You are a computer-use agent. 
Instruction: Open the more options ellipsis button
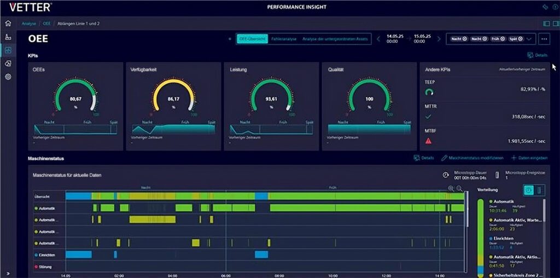[x=544, y=39]
